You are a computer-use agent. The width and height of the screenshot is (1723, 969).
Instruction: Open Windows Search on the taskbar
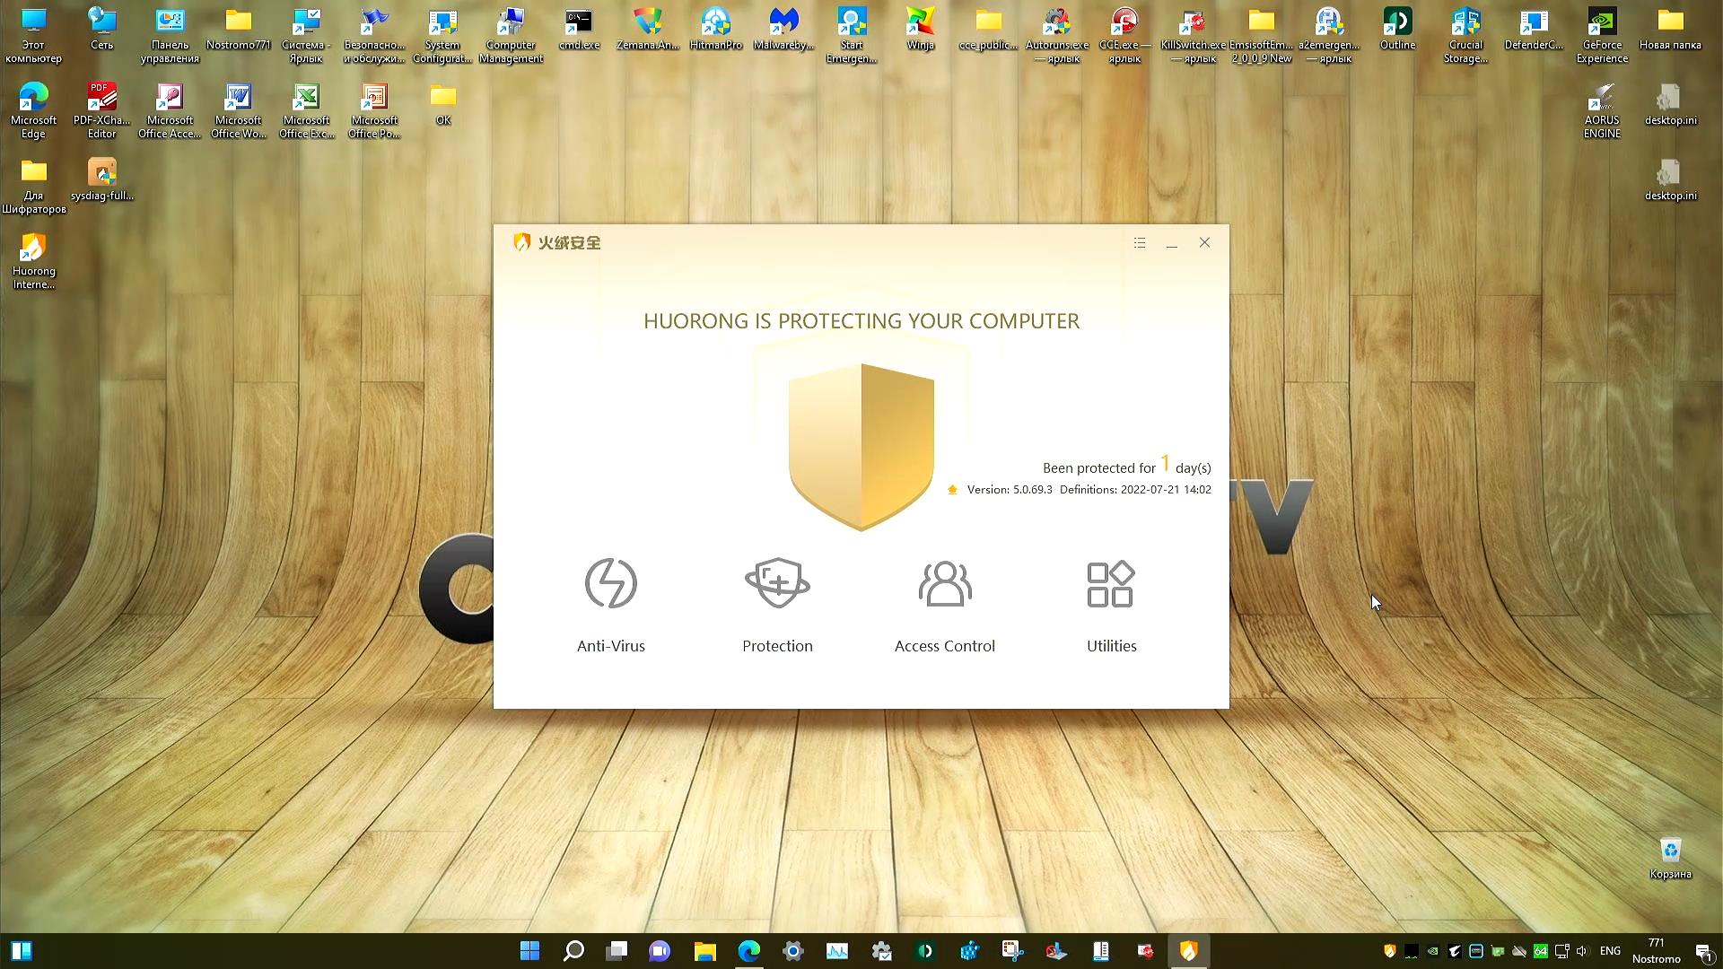click(573, 950)
